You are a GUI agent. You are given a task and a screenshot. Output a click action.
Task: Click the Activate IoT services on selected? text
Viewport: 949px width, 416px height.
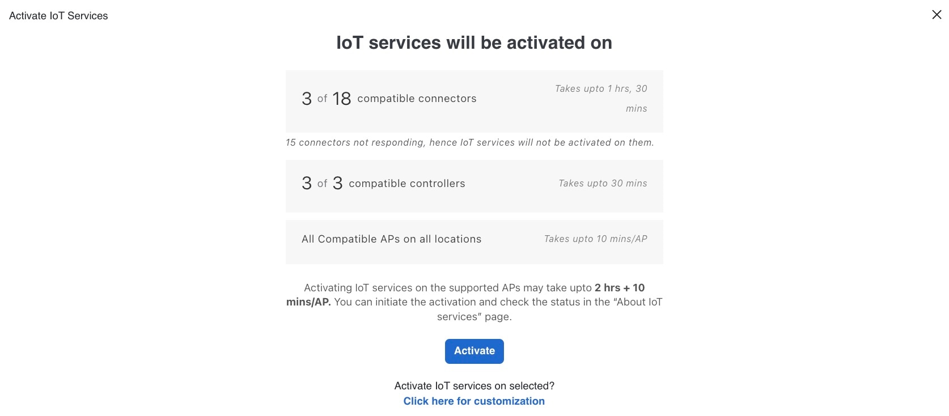point(474,386)
